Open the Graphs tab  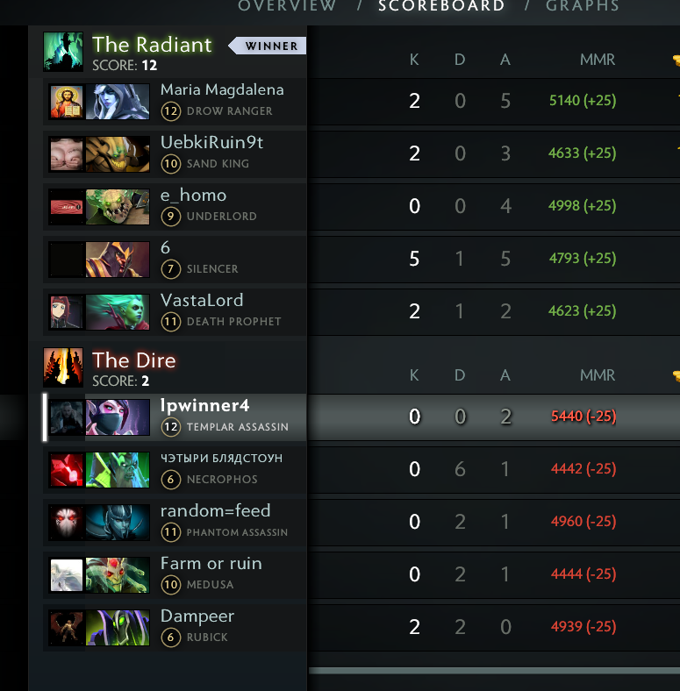[x=583, y=6]
